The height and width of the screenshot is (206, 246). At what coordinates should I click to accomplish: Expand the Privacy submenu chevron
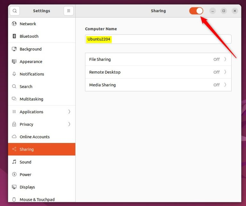pos(69,124)
